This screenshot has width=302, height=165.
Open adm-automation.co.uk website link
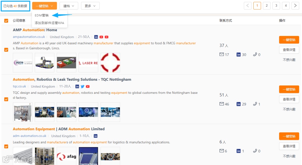pyautogui.click(x=29, y=136)
